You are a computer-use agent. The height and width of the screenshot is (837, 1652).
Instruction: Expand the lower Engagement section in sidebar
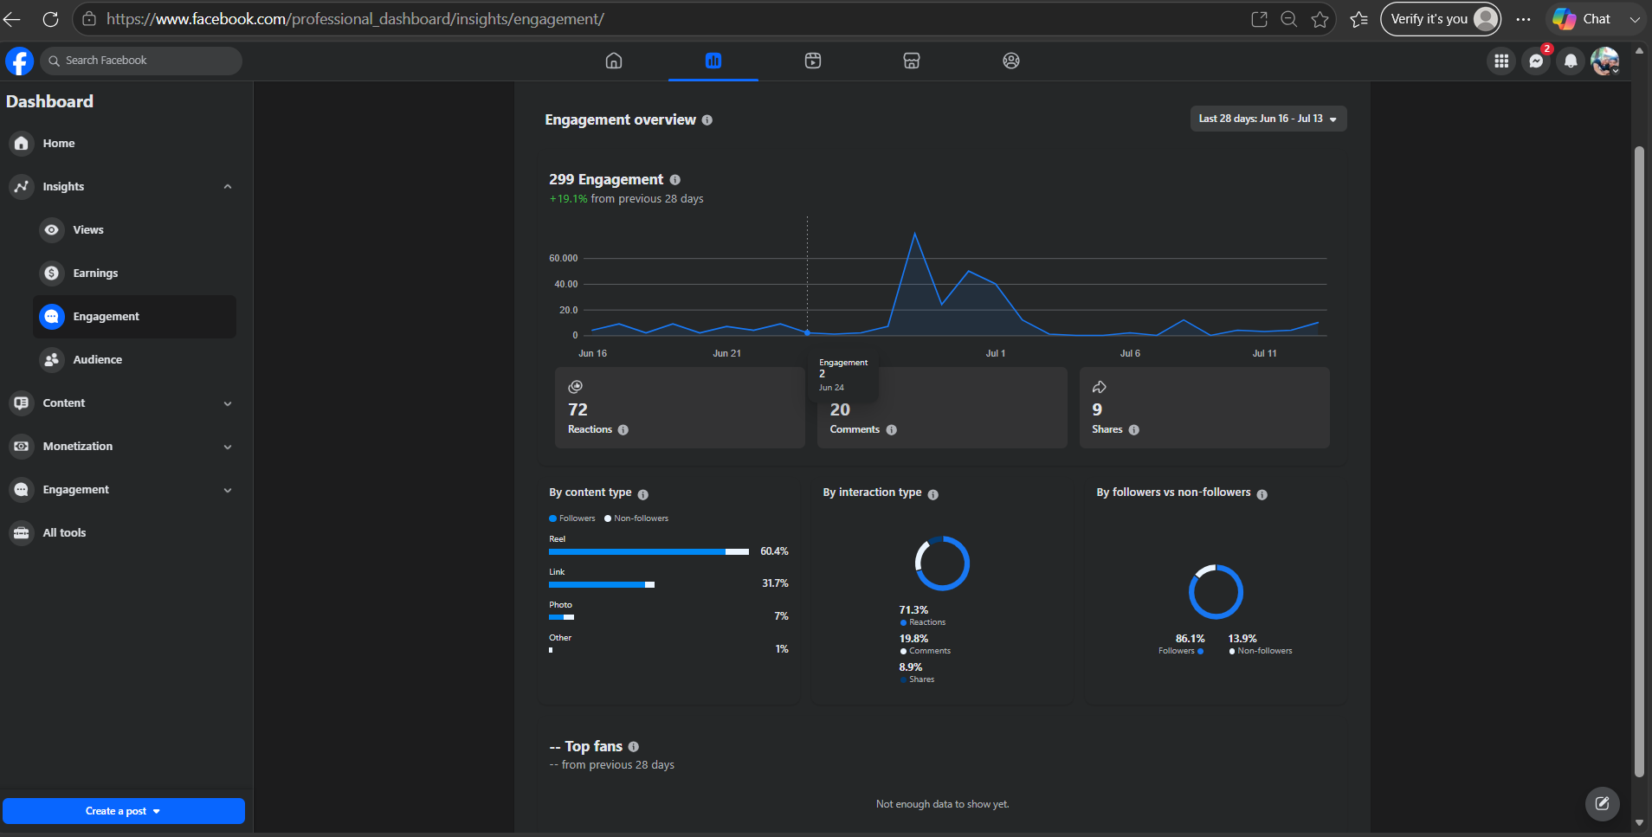(x=228, y=490)
